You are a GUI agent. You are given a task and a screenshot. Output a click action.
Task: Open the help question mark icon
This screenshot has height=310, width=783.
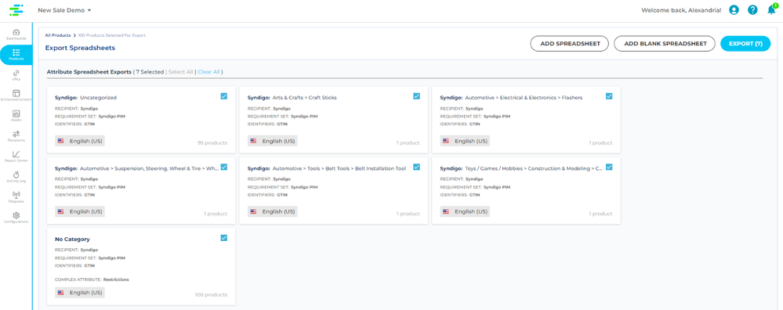[752, 10]
